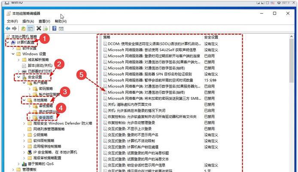Click the Delete (X) toolbar icon
Viewport: 298px width, 172px height.
tap(39, 28)
